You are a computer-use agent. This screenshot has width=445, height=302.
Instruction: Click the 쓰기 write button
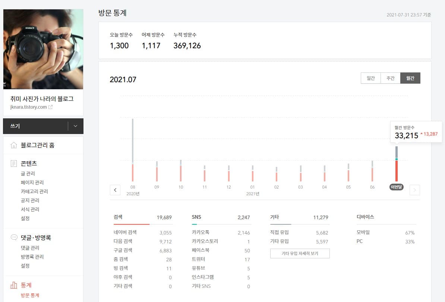pos(35,126)
